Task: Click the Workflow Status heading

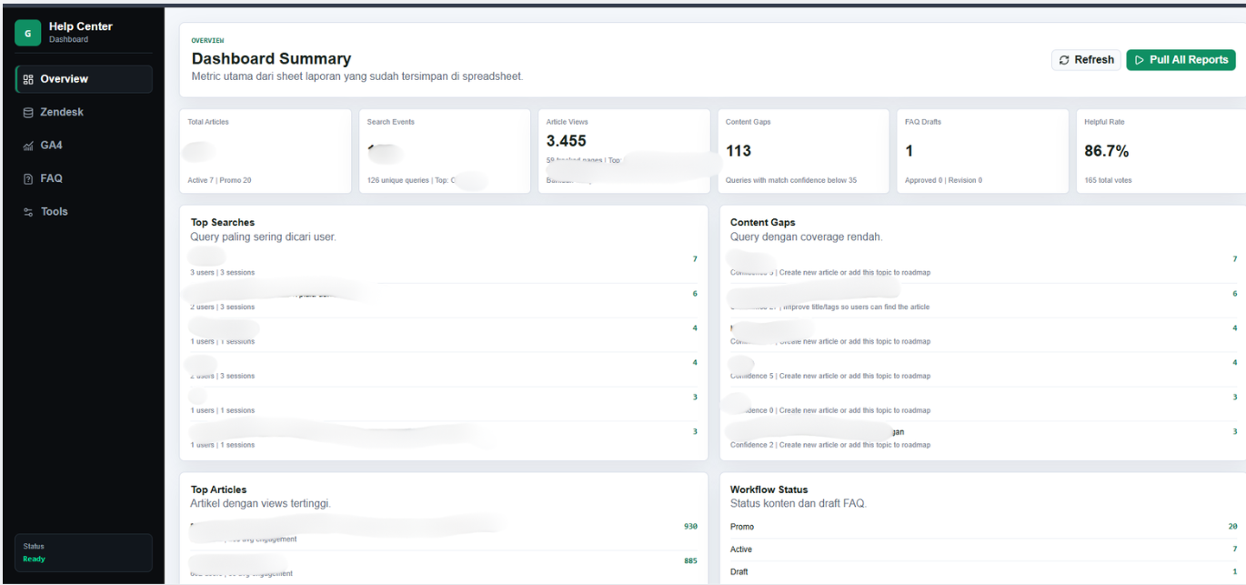Action: click(x=769, y=489)
